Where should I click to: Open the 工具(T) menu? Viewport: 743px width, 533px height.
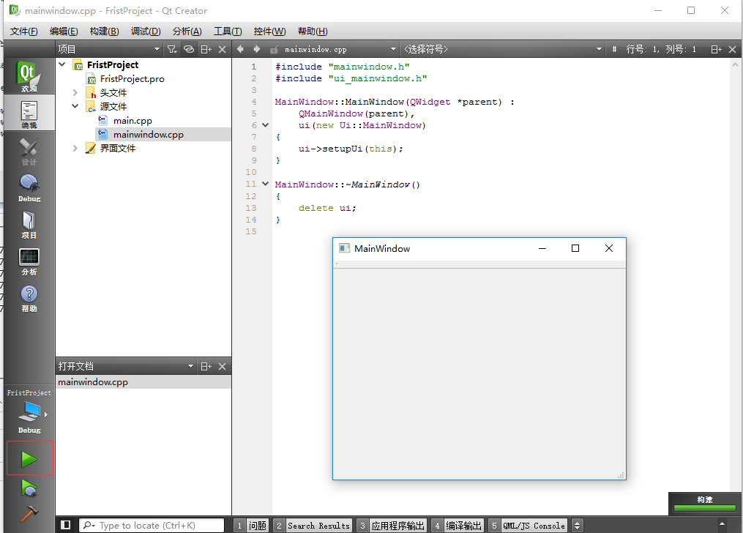coord(228,31)
